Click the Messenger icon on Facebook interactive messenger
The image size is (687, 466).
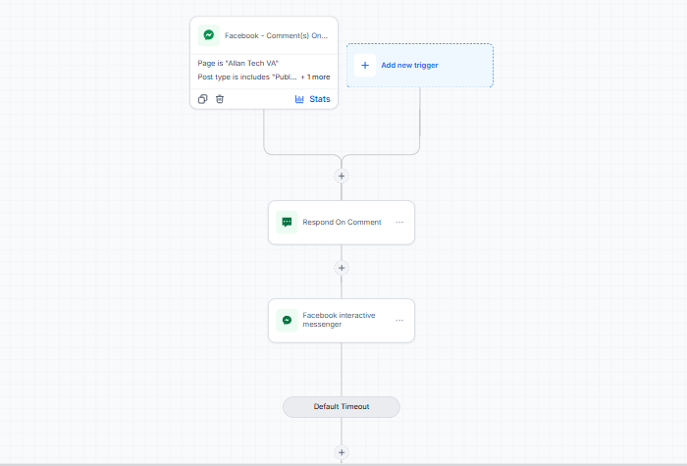[287, 320]
